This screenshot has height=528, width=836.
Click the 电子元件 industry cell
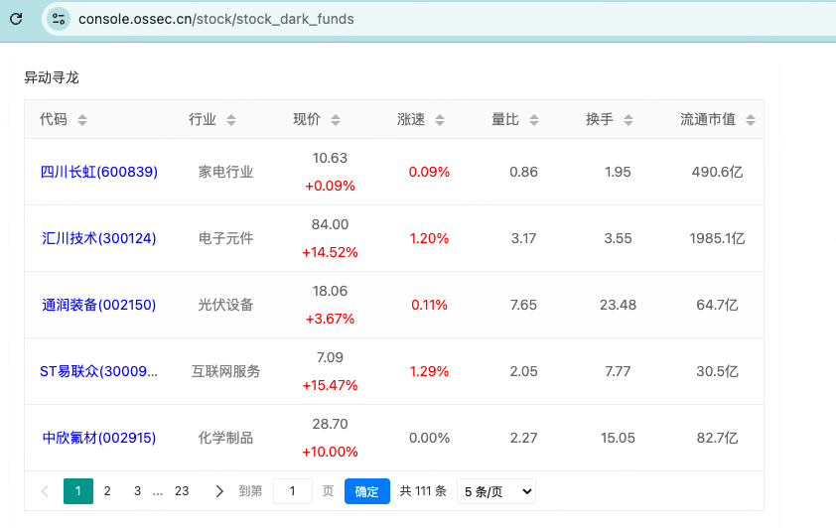click(x=225, y=238)
